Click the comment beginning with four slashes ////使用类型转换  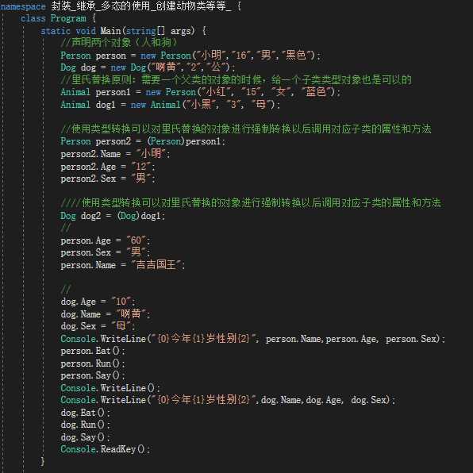click(251, 202)
